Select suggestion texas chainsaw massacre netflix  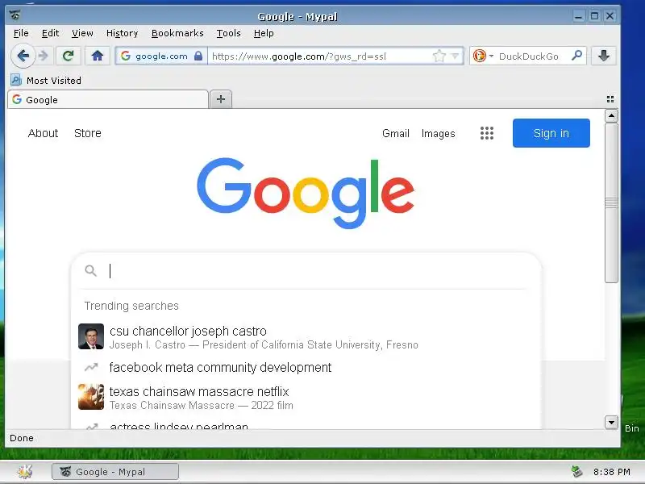306,397
